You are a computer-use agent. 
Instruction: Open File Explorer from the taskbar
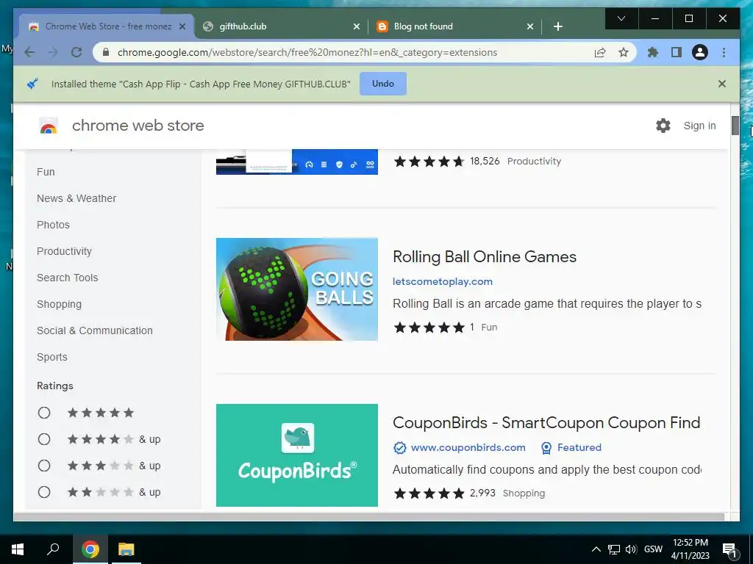pyautogui.click(x=126, y=549)
